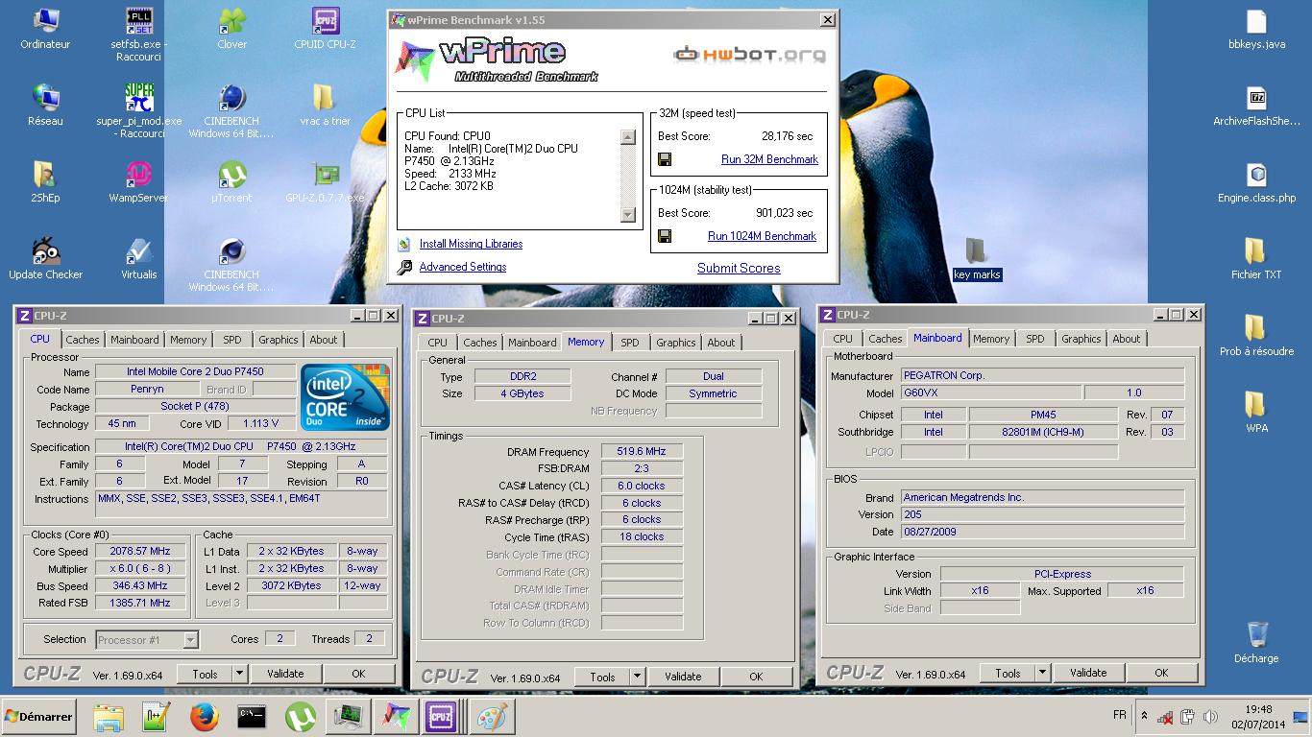Open the bbkeys.java file icon
This screenshot has width=1312, height=737.
[x=1256, y=31]
